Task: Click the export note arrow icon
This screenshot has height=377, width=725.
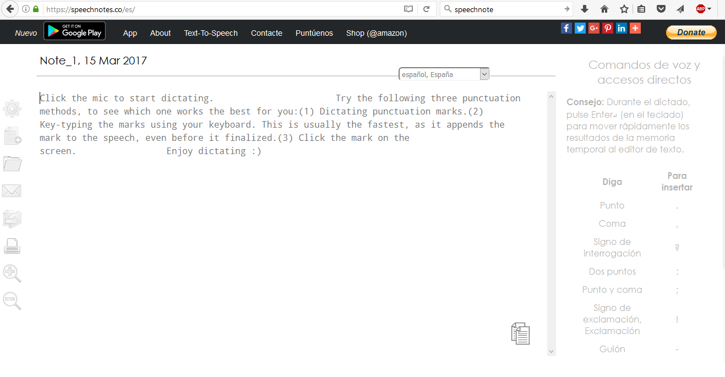Action: click(x=12, y=218)
